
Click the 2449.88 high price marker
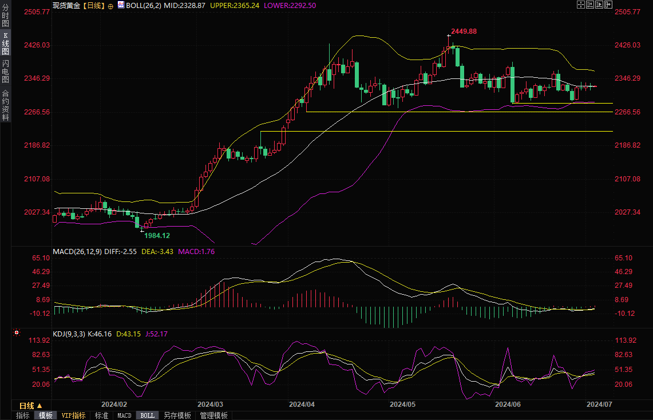pos(464,31)
